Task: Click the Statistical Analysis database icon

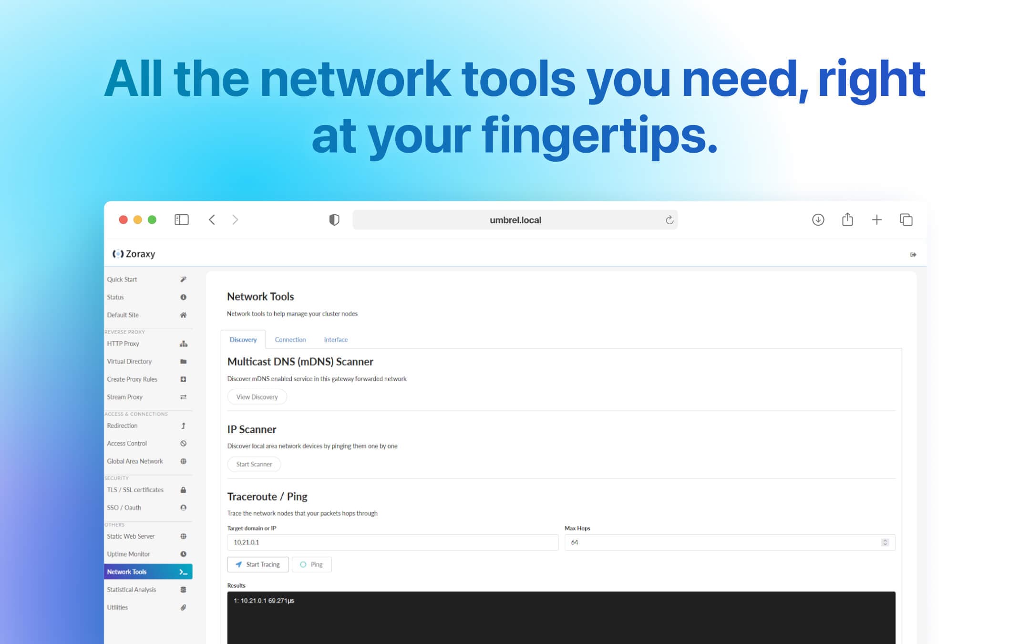Action: 183,589
